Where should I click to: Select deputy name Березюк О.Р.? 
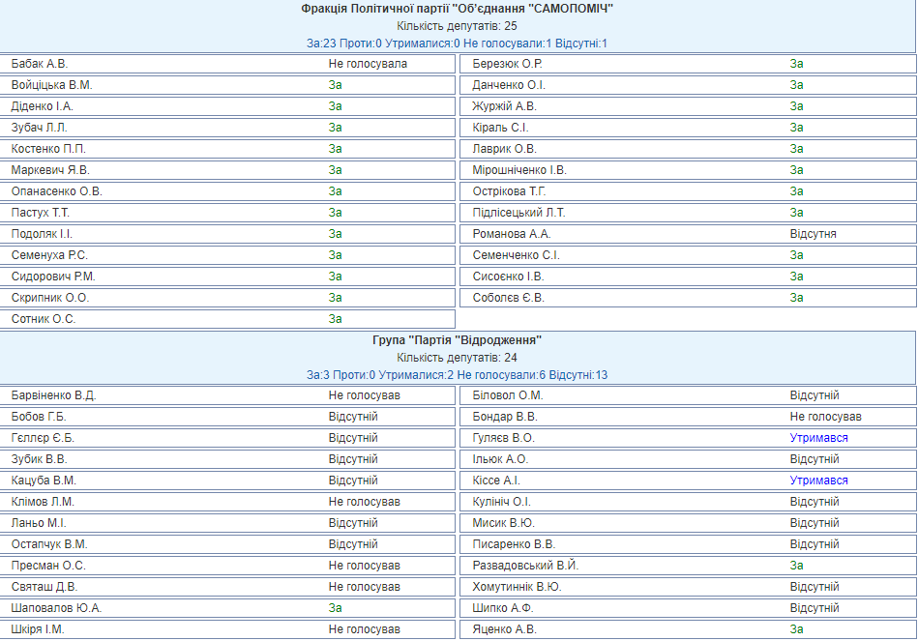507,64
